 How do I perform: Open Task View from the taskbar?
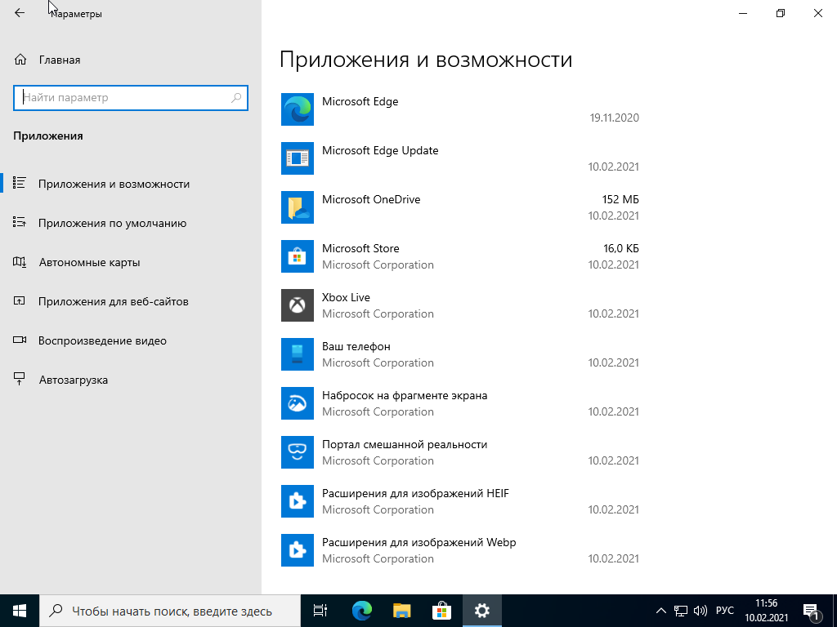320,611
